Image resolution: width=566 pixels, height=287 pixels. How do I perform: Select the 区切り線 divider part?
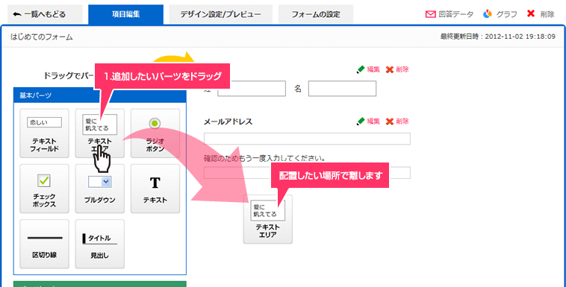coord(44,244)
